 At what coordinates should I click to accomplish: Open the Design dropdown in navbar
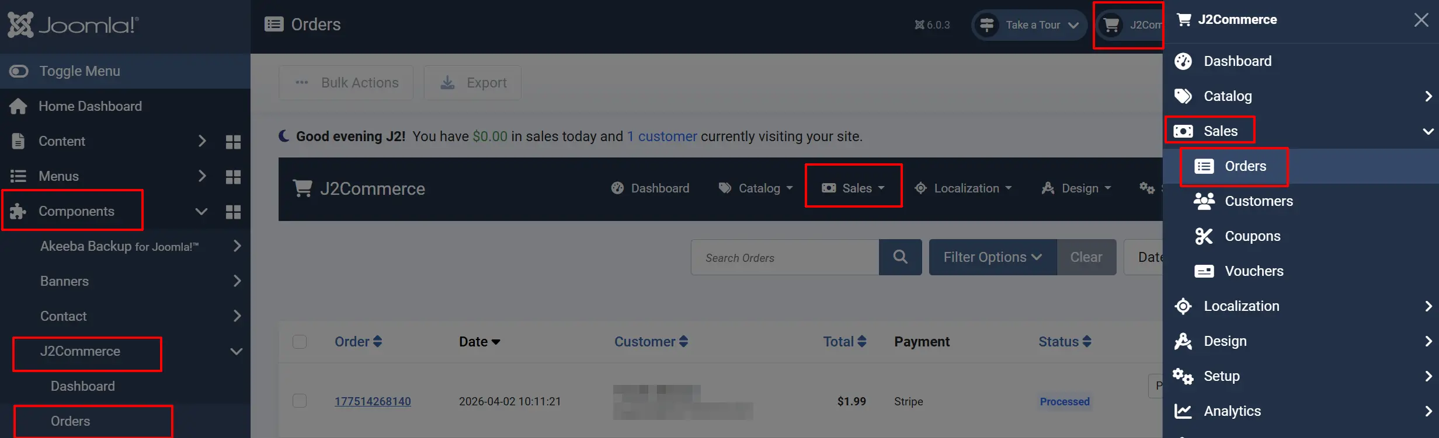pos(1076,188)
